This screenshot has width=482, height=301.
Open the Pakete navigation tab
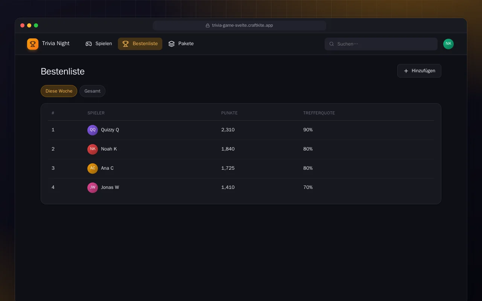(x=181, y=44)
